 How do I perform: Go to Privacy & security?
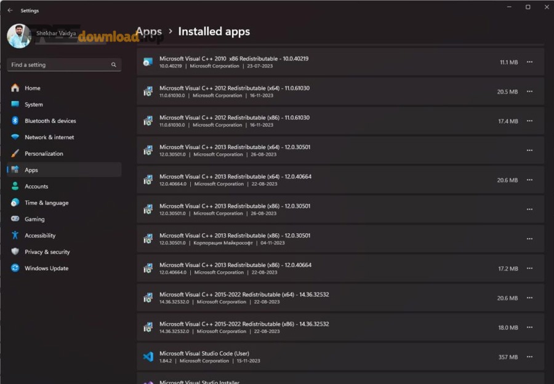[x=64, y=252]
